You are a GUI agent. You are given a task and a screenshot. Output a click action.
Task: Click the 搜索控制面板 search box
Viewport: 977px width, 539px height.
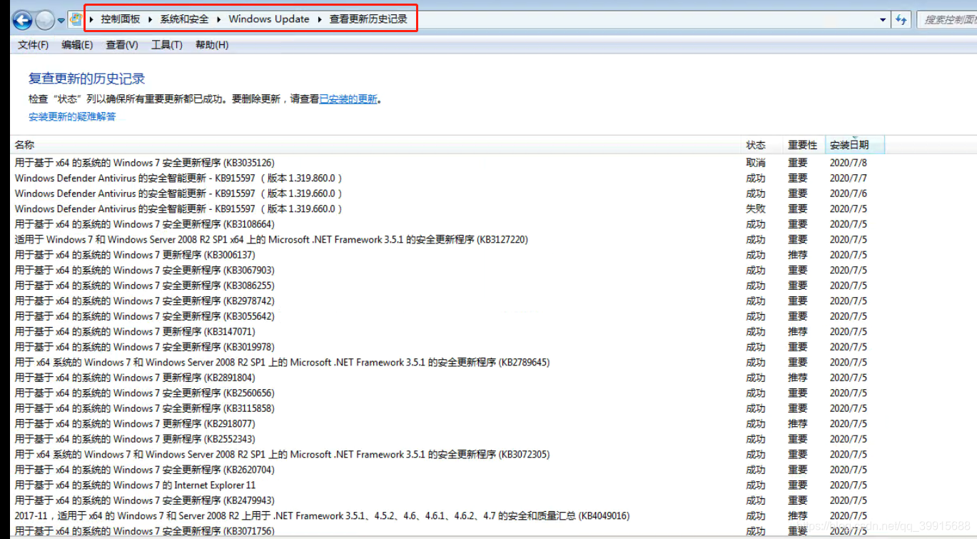point(946,20)
